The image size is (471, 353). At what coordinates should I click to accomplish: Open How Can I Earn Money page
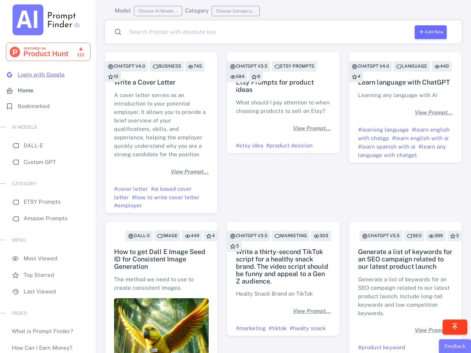[x=42, y=348]
